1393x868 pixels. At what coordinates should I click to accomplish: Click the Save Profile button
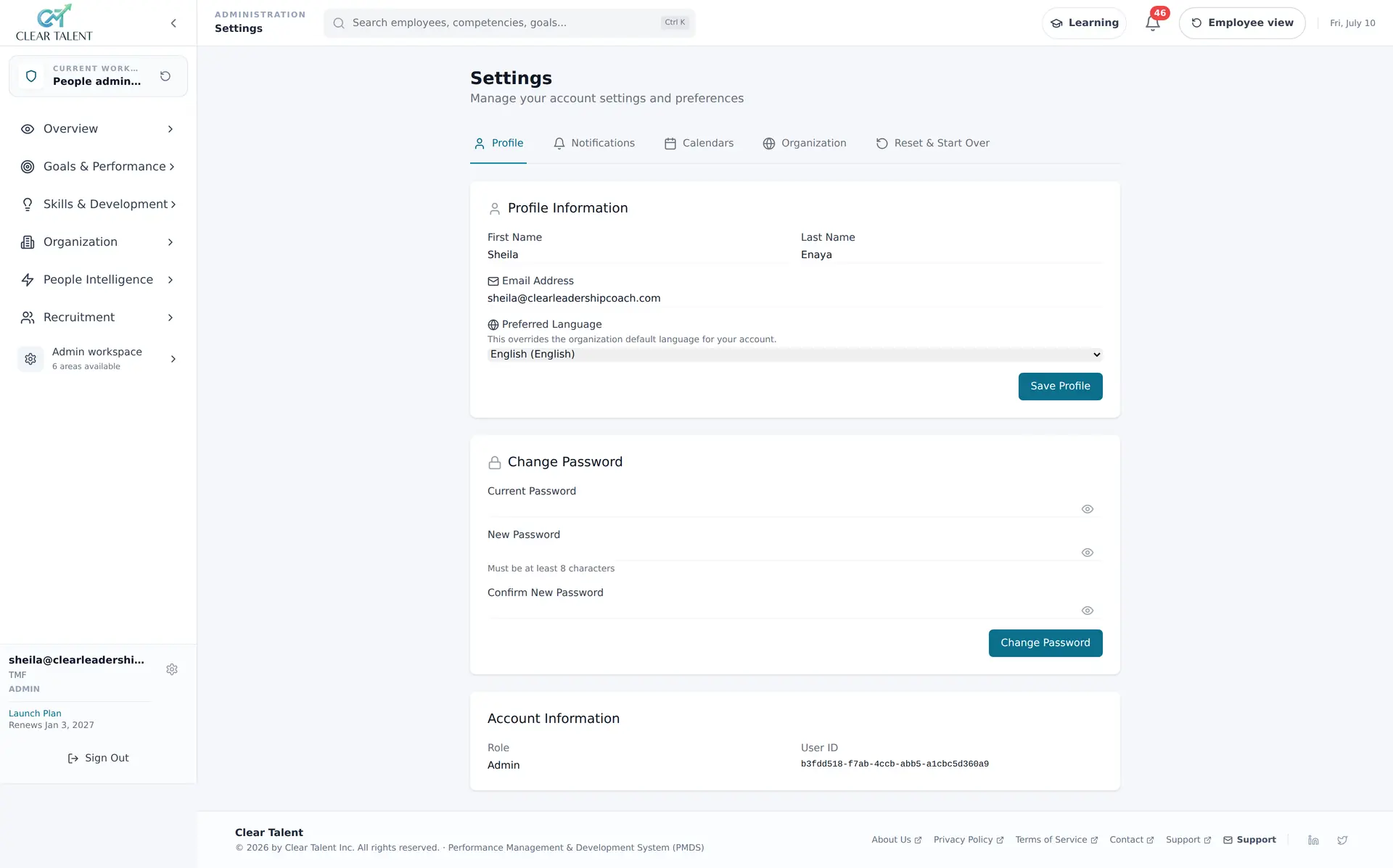(1060, 387)
